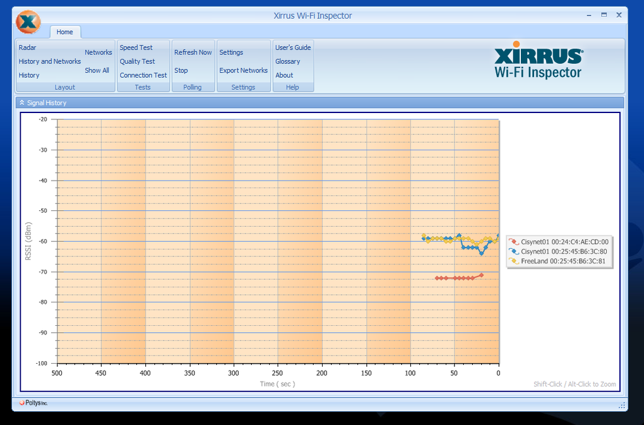Start the Connection Test

(143, 76)
